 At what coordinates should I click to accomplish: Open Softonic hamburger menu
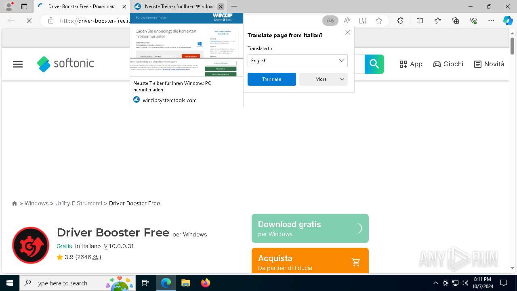point(18,64)
